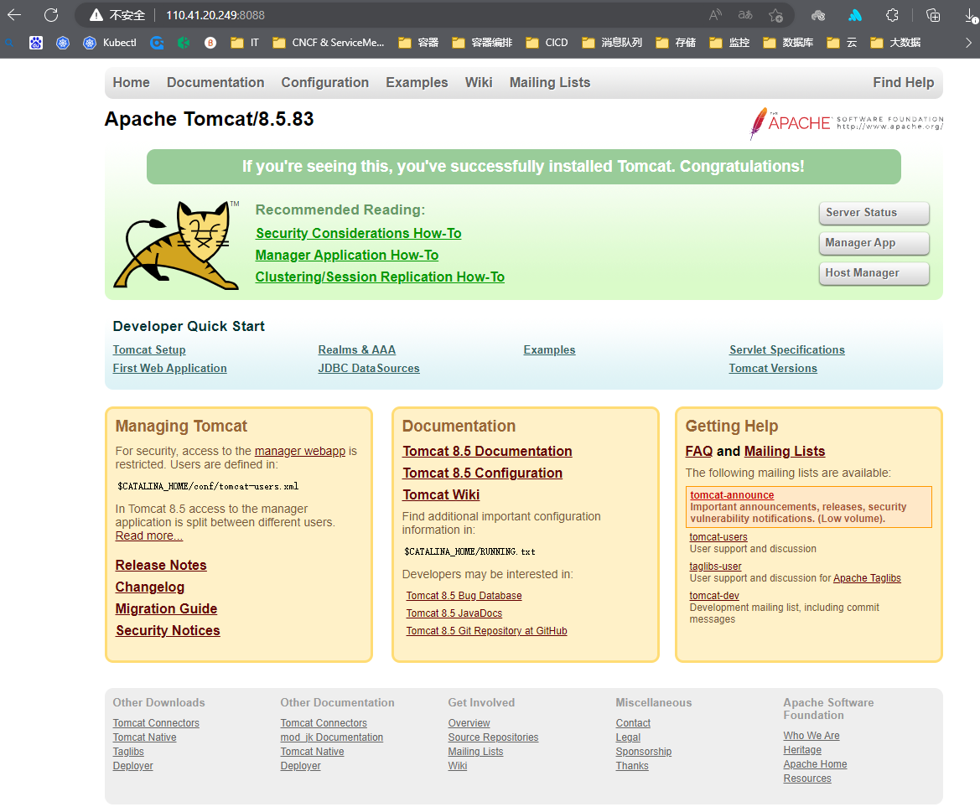Image resolution: width=980 pixels, height=807 pixels.
Task: Open the blue G bookmark icon
Action: tap(157, 43)
